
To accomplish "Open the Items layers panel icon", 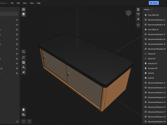I will click(x=23, y=14).
